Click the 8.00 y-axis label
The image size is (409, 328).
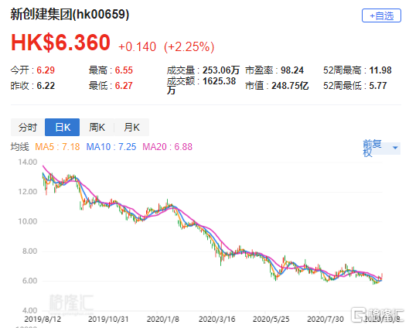[29, 251]
